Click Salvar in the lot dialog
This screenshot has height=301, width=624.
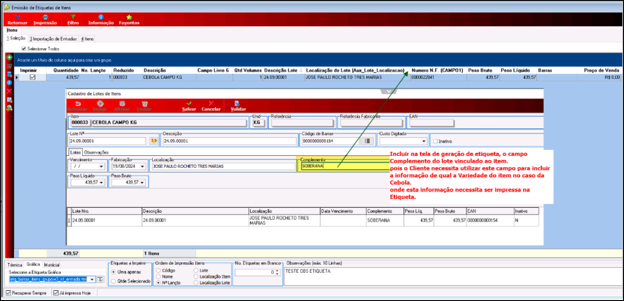pos(189,106)
